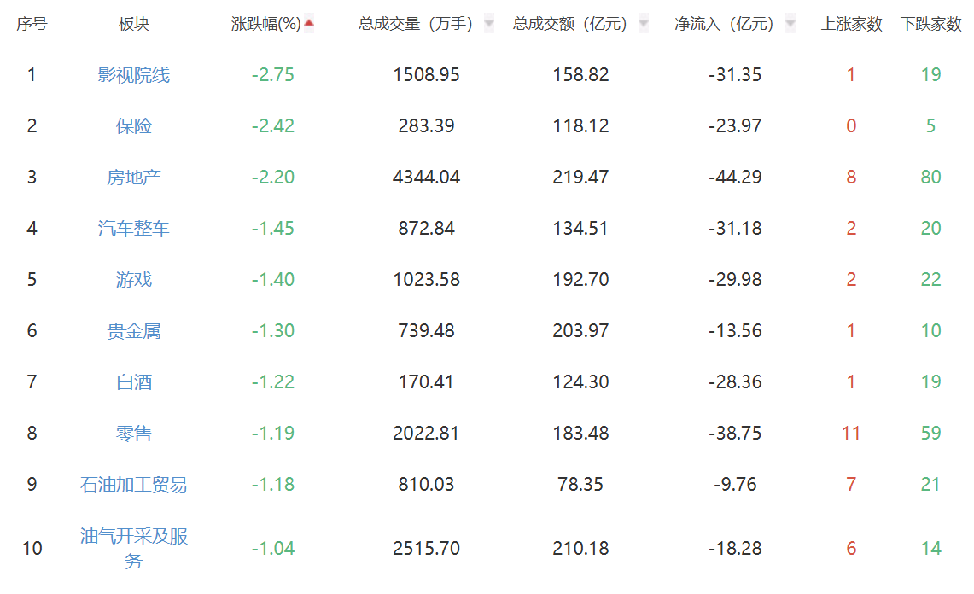This screenshot has width=974, height=594.
Task: Open the 汽车整车 sector link
Action: click(134, 229)
